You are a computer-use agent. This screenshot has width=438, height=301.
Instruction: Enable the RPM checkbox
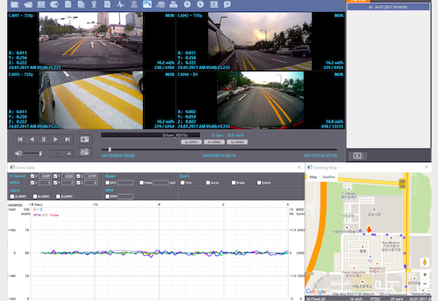(108, 197)
